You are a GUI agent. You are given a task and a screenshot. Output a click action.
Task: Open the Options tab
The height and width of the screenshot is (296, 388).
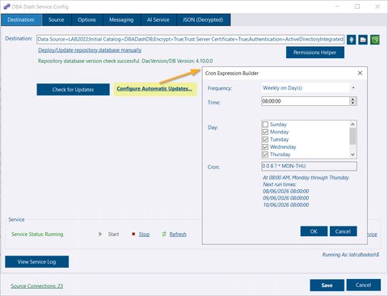coord(86,19)
